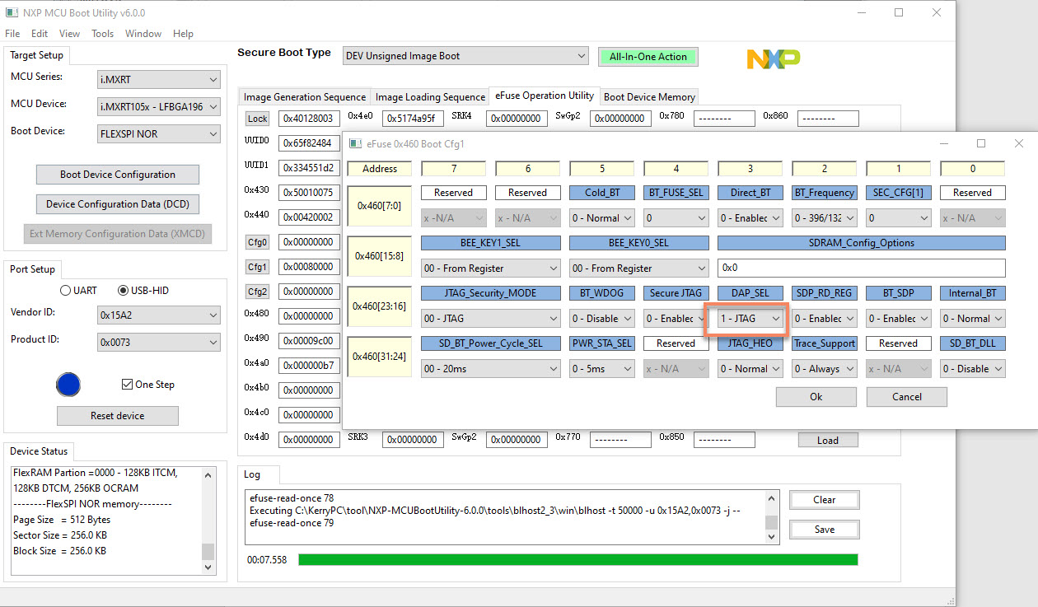Open the SD_BT_Power_Cycle_SEL dropdown

point(490,368)
